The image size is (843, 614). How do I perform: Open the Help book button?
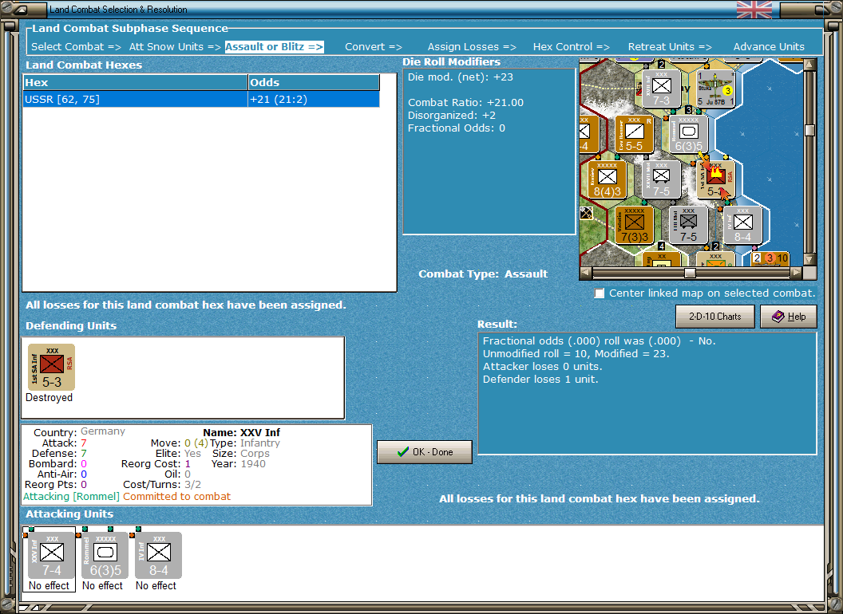pyautogui.click(x=789, y=317)
